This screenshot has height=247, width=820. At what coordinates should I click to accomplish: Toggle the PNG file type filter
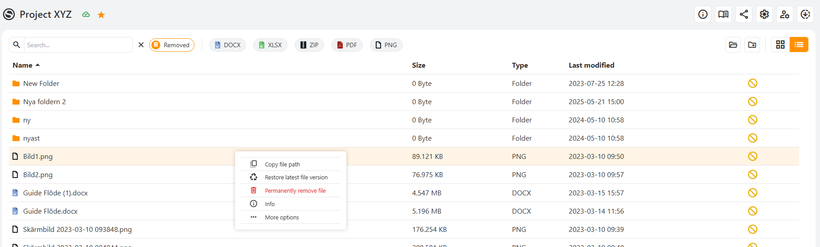pos(386,45)
